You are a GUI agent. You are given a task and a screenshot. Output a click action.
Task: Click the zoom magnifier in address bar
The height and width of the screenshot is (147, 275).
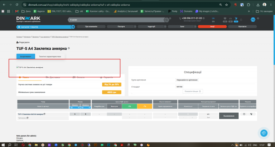pyautogui.click(x=221, y=5)
